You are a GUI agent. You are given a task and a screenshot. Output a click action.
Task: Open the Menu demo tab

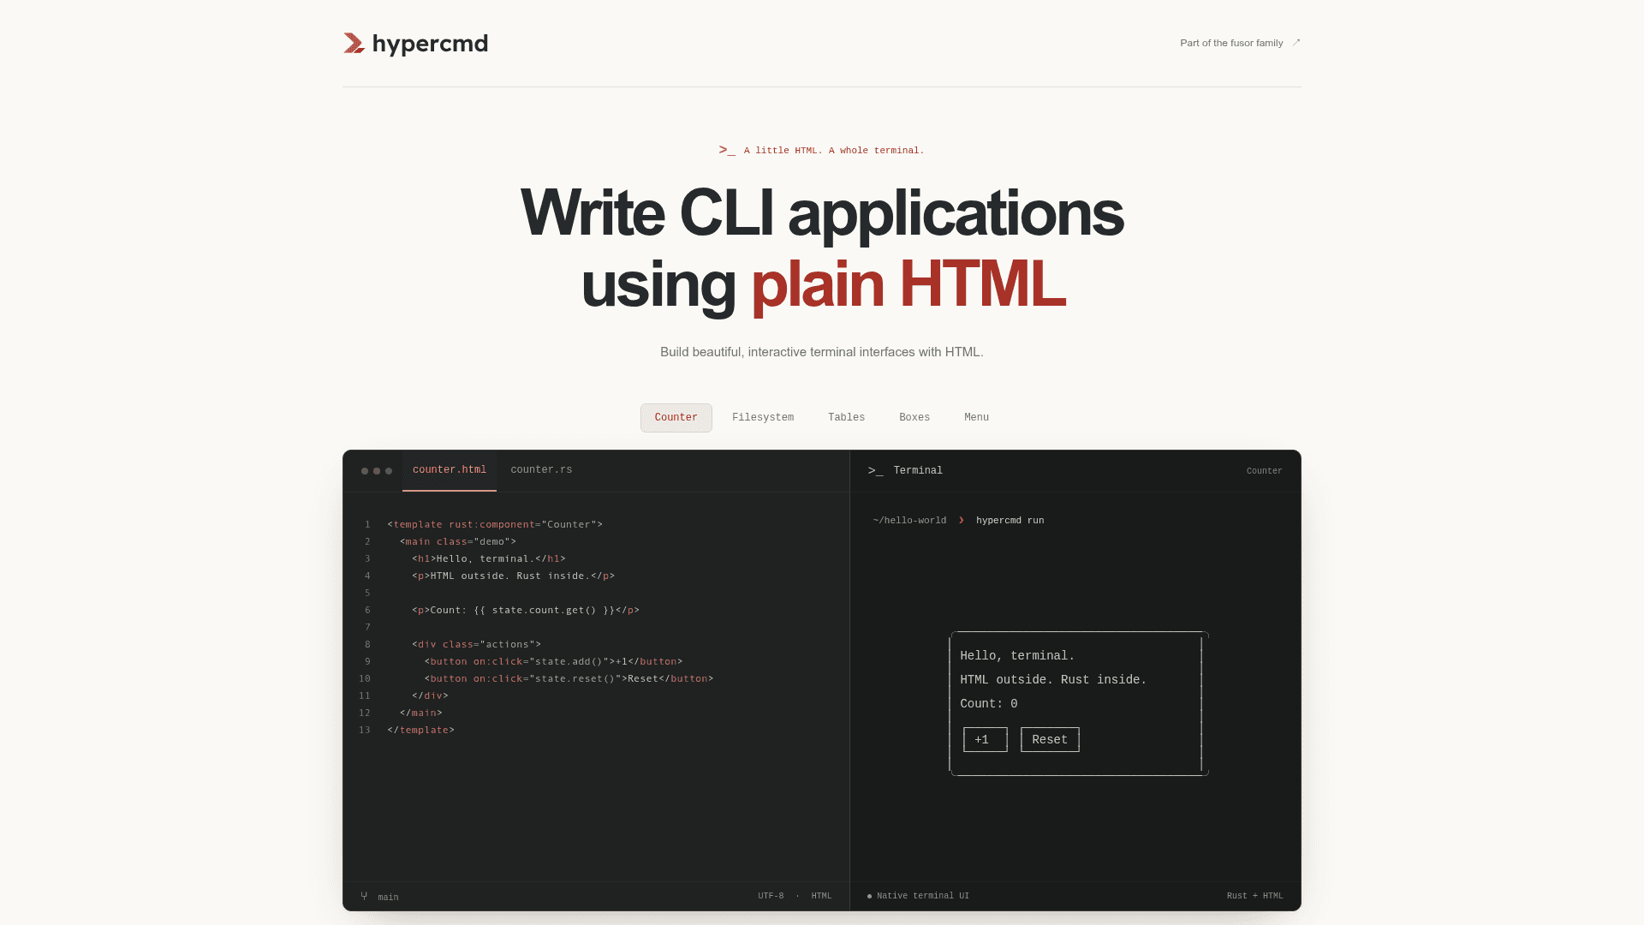(976, 418)
